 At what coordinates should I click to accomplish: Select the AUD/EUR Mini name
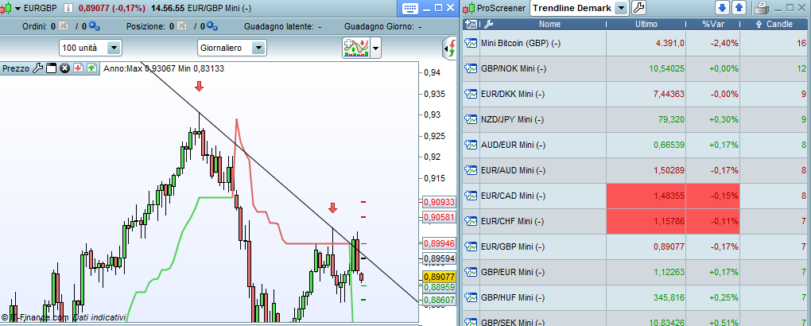(513, 145)
